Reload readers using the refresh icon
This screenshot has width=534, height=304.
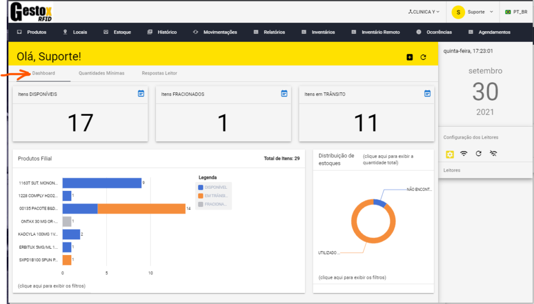point(478,154)
